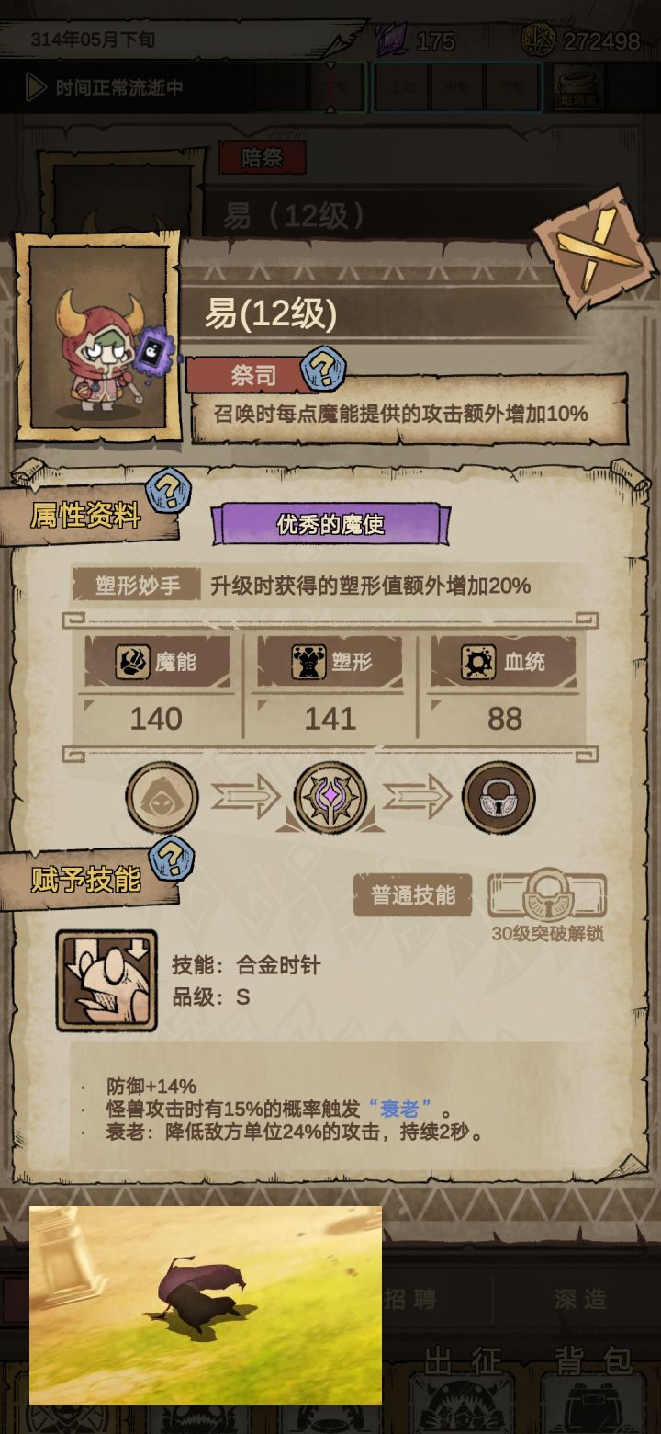Open help next to 赋予技能 header
This screenshot has width=661, height=1434.
click(171, 859)
